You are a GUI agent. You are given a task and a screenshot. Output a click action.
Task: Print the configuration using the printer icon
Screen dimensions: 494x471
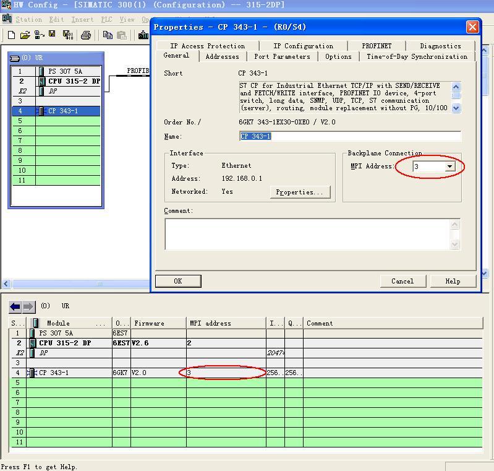tap(86, 35)
